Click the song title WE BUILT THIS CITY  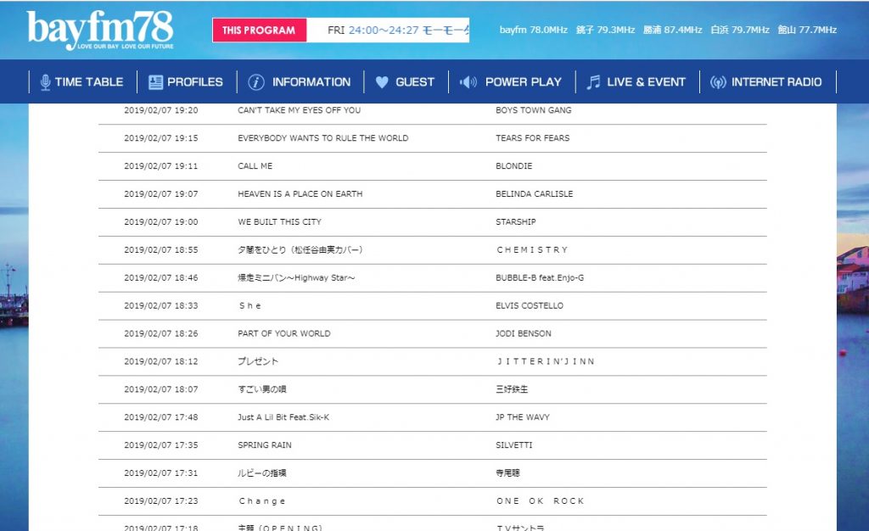[279, 222]
